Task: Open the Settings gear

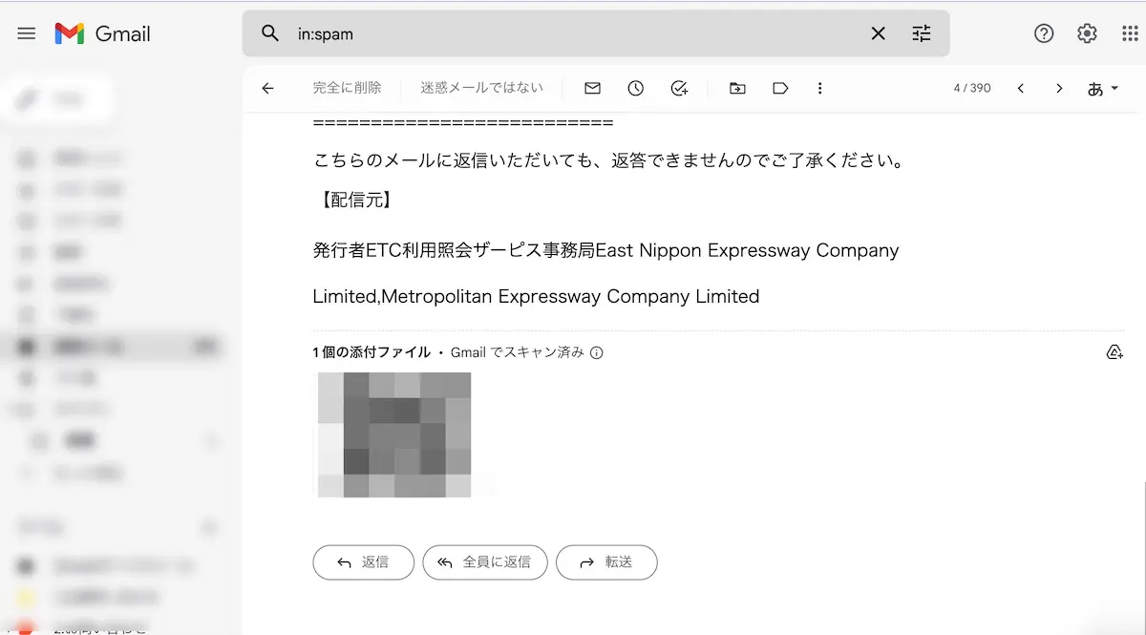Action: pyautogui.click(x=1087, y=33)
